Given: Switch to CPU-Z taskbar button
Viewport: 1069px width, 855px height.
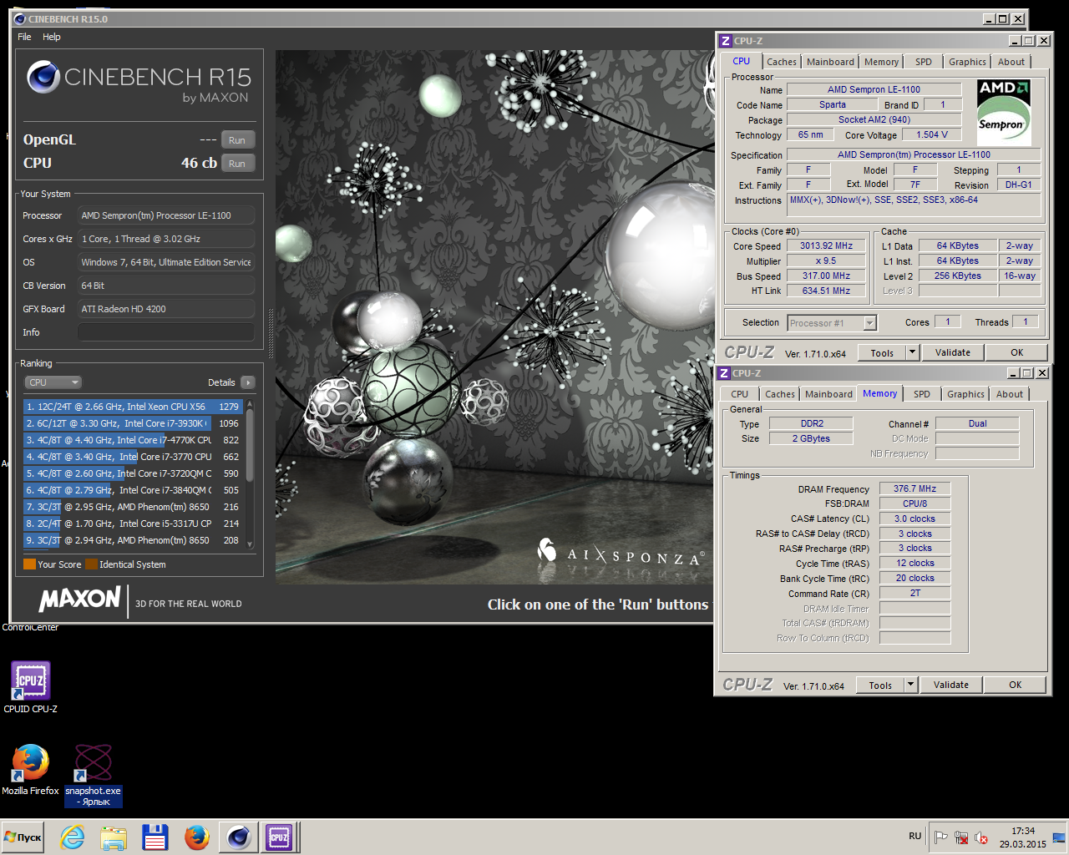Looking at the screenshot, I should pyautogui.click(x=279, y=837).
